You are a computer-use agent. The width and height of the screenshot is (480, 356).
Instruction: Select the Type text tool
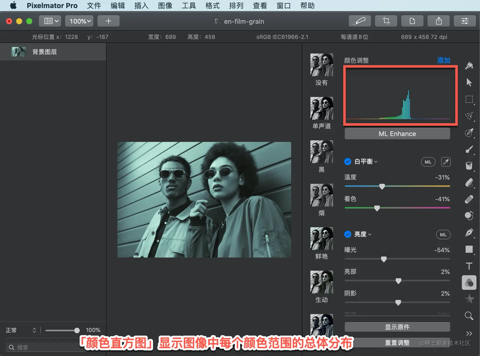click(x=469, y=266)
